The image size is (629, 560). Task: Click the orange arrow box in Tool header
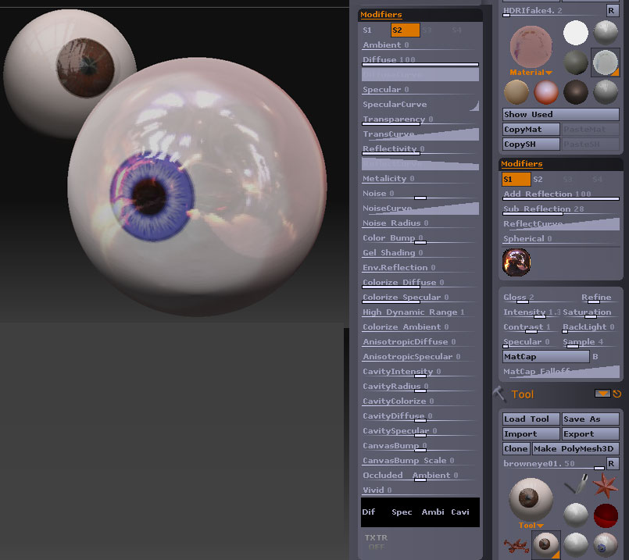tap(602, 393)
